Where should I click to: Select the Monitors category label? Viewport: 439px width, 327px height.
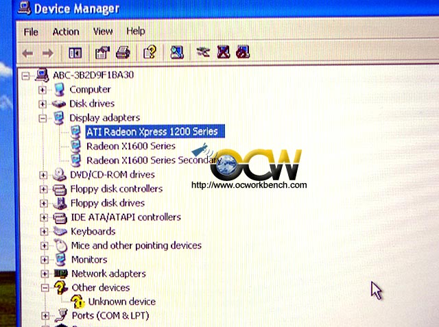coord(89,260)
